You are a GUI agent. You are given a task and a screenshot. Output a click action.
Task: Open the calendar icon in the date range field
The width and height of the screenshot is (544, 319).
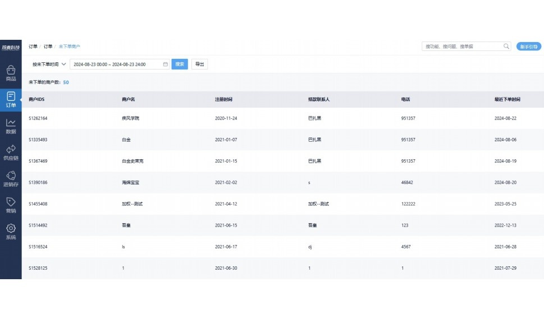pyautogui.click(x=165, y=64)
